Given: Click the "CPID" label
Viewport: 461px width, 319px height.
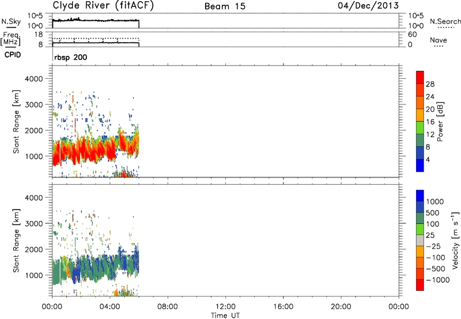Looking at the screenshot, I should pos(13,55).
